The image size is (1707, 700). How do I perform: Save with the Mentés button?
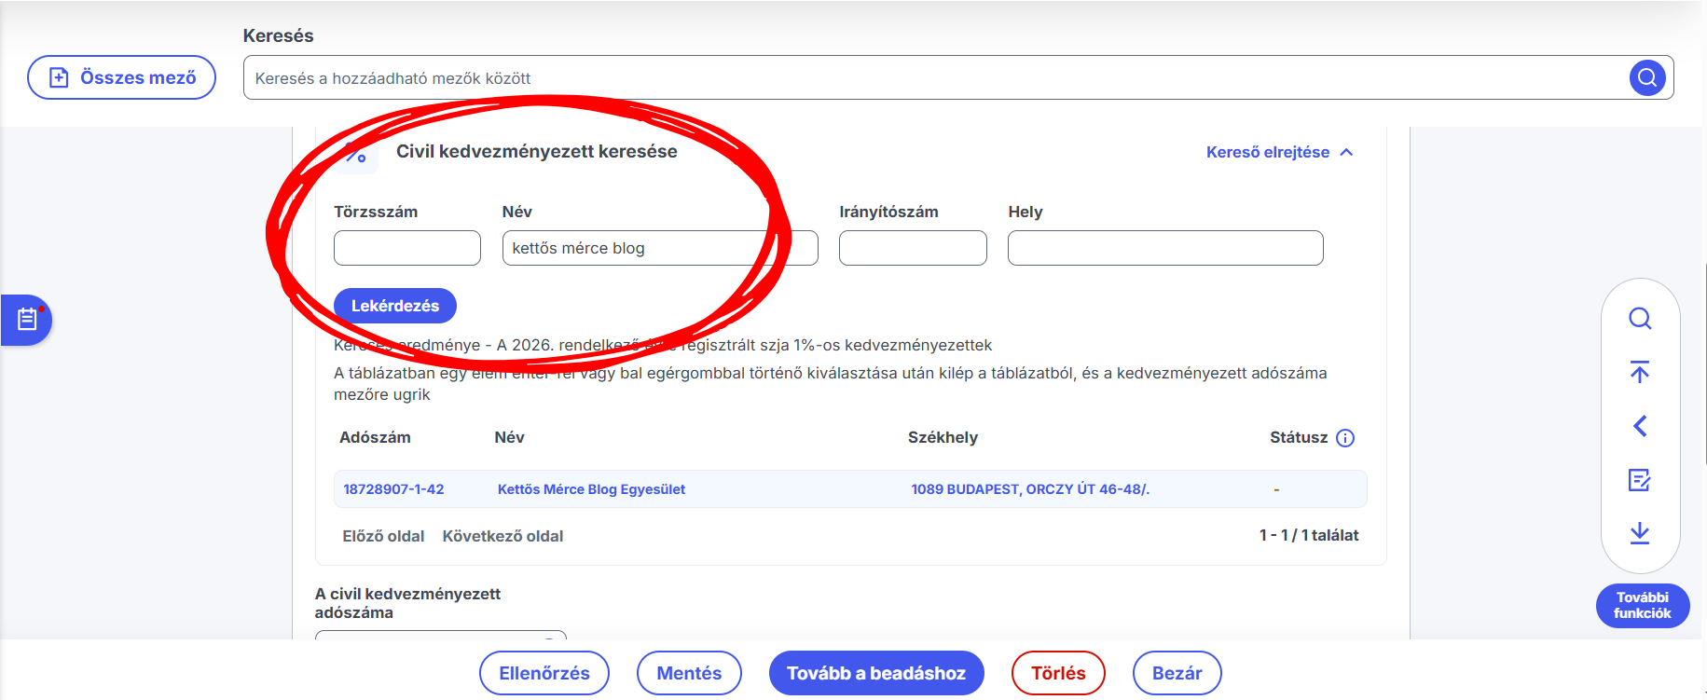click(x=689, y=673)
